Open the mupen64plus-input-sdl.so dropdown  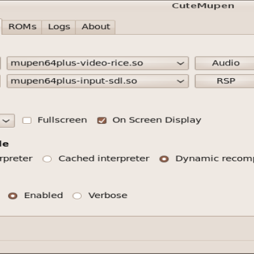98,81
